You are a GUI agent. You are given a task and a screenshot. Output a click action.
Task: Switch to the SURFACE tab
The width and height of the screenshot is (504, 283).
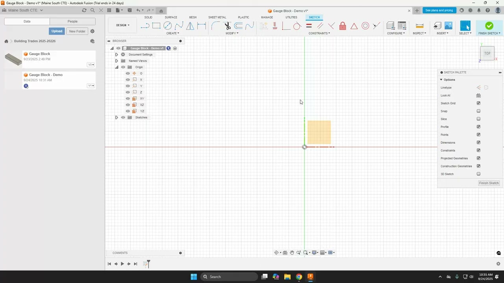coord(171,17)
